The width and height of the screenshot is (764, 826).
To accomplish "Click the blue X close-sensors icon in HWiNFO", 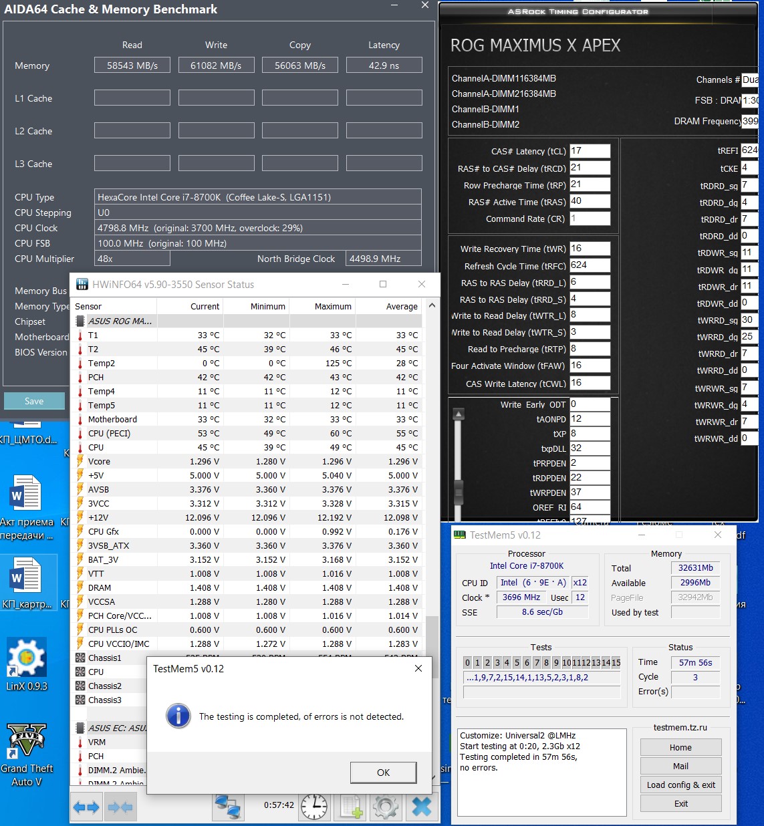I will (422, 807).
